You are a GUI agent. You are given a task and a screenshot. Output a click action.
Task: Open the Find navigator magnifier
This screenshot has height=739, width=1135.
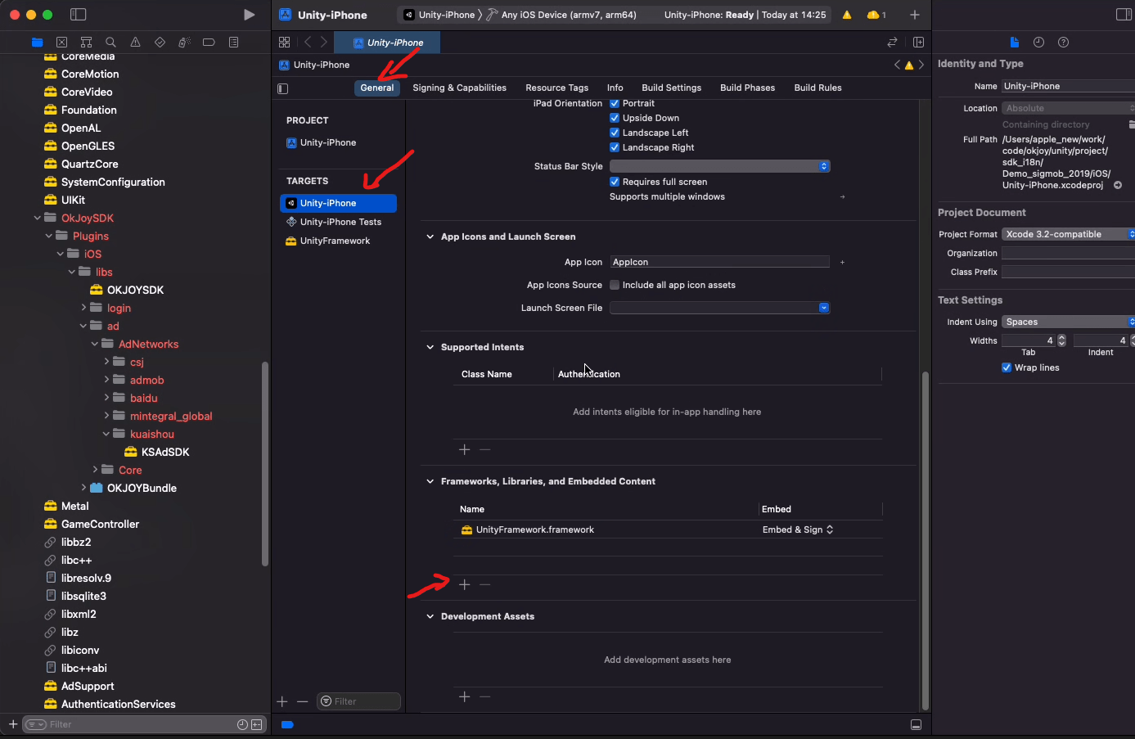[x=110, y=43]
